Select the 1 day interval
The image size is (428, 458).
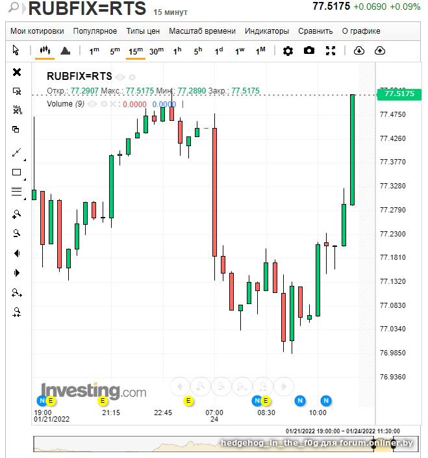click(x=219, y=51)
